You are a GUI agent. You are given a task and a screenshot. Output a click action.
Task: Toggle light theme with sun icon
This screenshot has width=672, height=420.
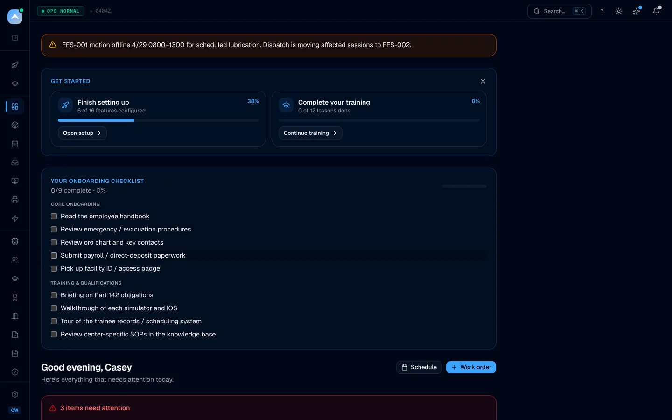pos(619,11)
